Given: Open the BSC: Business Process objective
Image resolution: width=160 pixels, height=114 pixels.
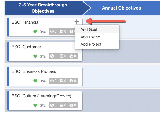Looking at the screenshot, I should pos(34,71).
